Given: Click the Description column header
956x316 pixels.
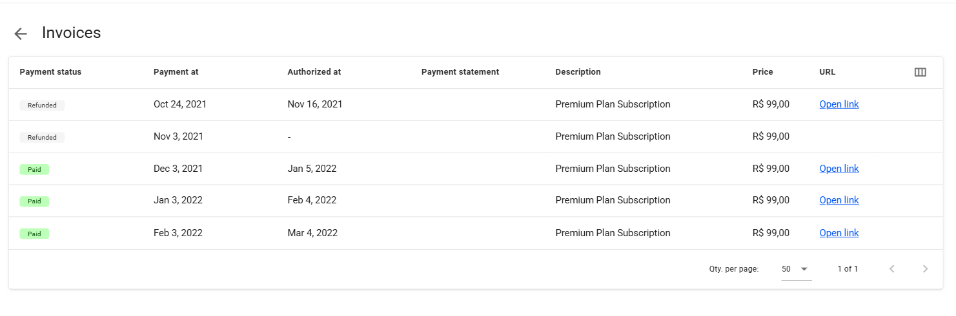Looking at the screenshot, I should pyautogui.click(x=578, y=72).
